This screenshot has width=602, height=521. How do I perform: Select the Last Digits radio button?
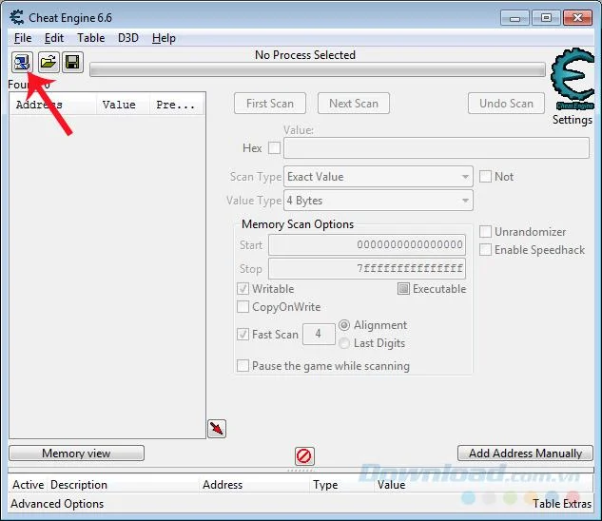coord(344,343)
